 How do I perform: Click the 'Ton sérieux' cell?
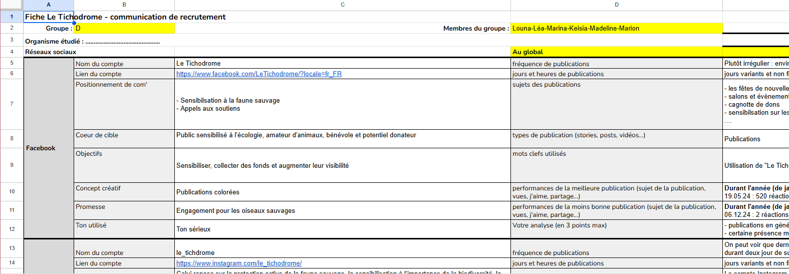pos(343,229)
